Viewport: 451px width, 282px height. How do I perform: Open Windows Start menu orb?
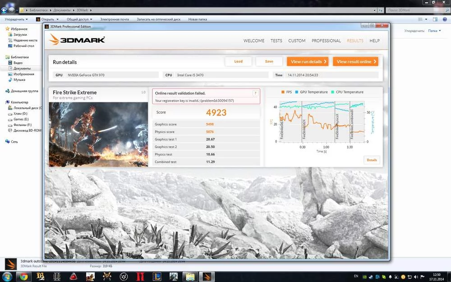(x=6, y=277)
